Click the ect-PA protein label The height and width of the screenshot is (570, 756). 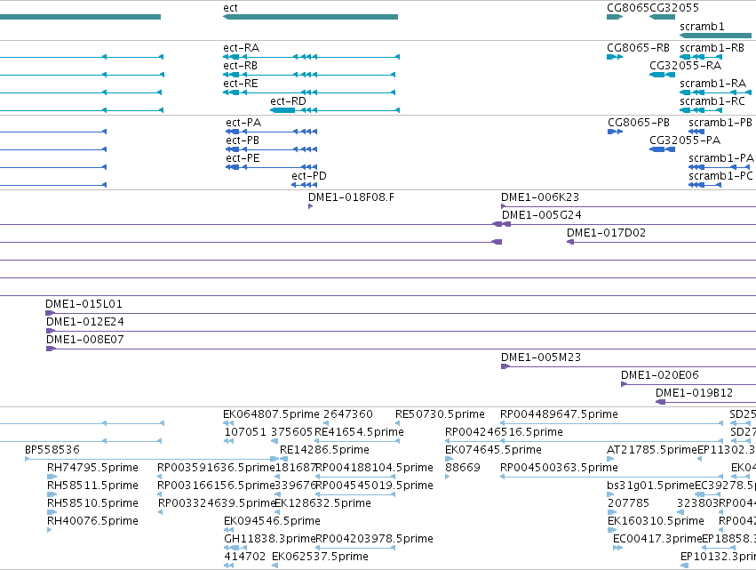(243, 123)
